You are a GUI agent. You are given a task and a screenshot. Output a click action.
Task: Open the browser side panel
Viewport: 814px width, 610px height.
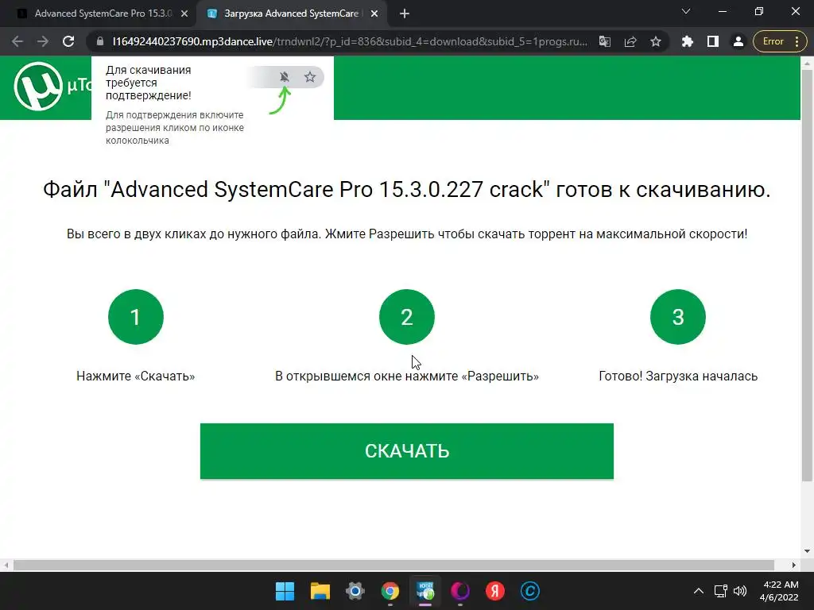713,41
